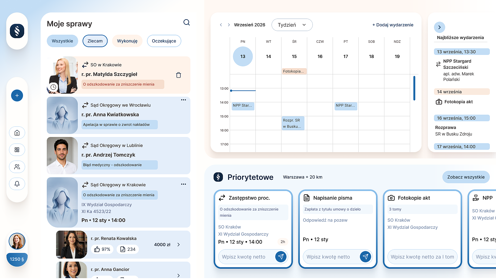Open the dashboard grid icon
Image resolution: width=496 pixels, height=279 pixels.
pyautogui.click(x=17, y=150)
